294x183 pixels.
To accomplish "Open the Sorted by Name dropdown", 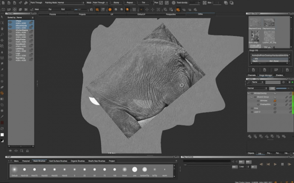I will tap(25, 18).
